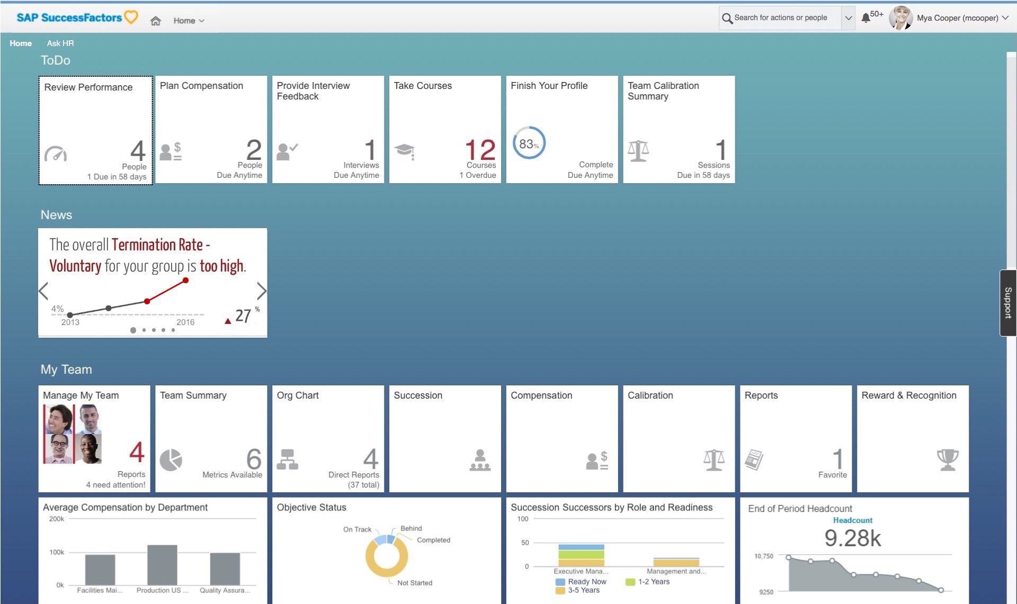Select the Ask HR tab
Screen dimensions: 1017x604
click(x=61, y=42)
